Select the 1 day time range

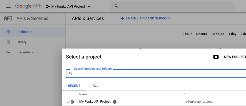232,34
